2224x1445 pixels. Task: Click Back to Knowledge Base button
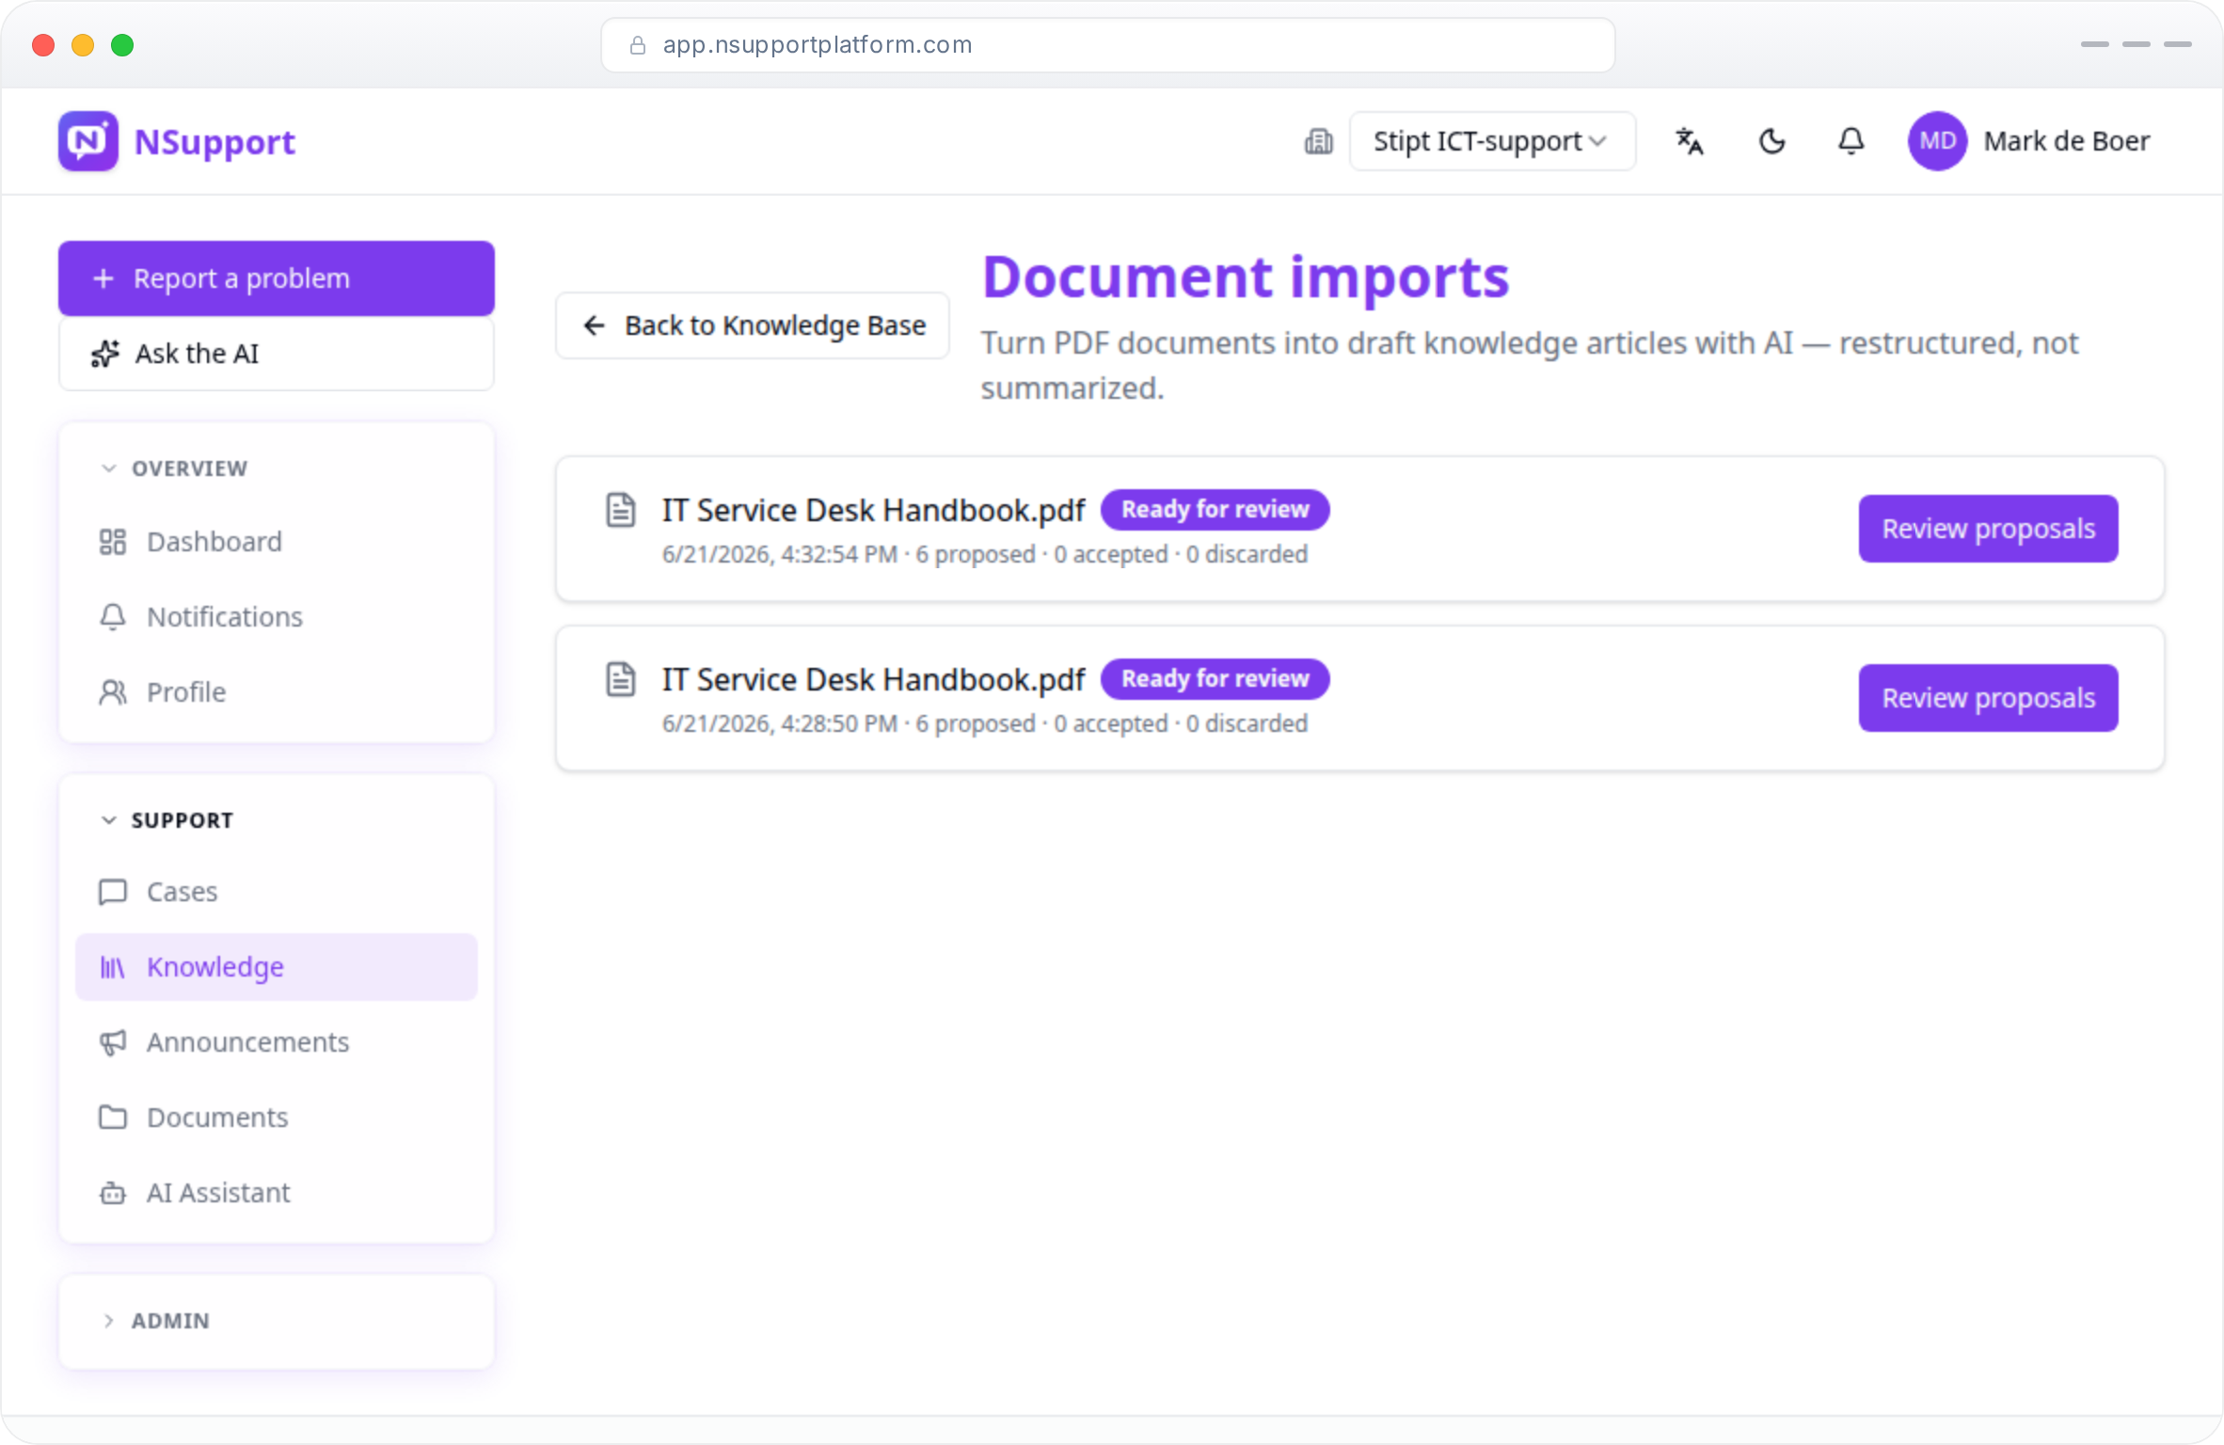pyautogui.click(x=753, y=326)
